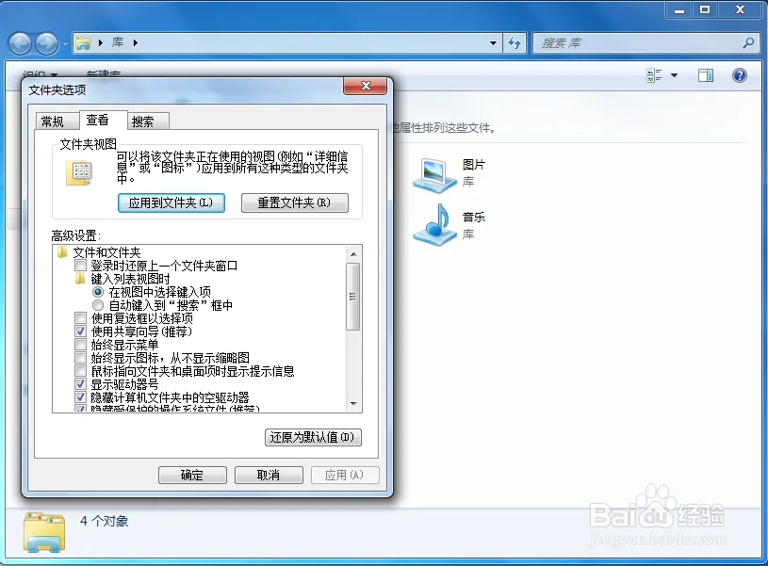The width and height of the screenshot is (768, 566).
Task: Click the 音乐 library name text
Action: tap(474, 217)
